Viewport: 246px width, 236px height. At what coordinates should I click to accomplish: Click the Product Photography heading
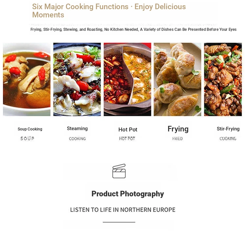pyautogui.click(x=128, y=194)
